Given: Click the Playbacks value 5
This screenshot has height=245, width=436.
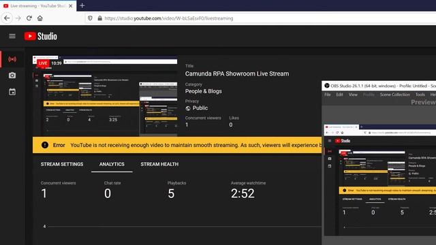Looking at the screenshot, I should (x=171, y=193).
